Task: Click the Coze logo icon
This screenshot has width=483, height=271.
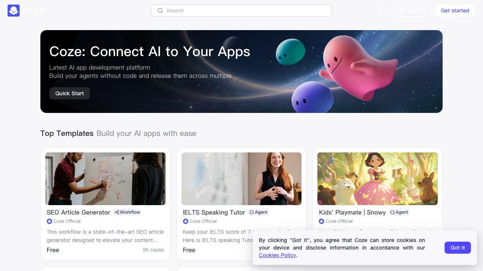Action: pyautogui.click(x=14, y=11)
